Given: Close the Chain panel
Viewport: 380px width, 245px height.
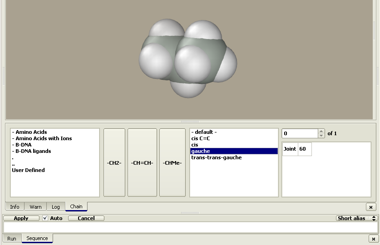Looking at the screenshot, I should 371,207.
